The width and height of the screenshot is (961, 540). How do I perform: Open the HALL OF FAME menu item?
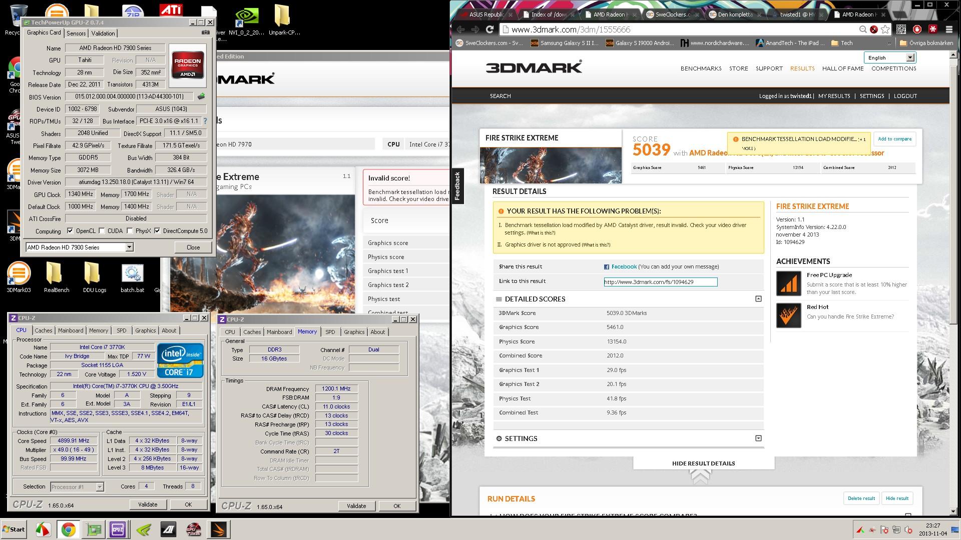[842, 68]
